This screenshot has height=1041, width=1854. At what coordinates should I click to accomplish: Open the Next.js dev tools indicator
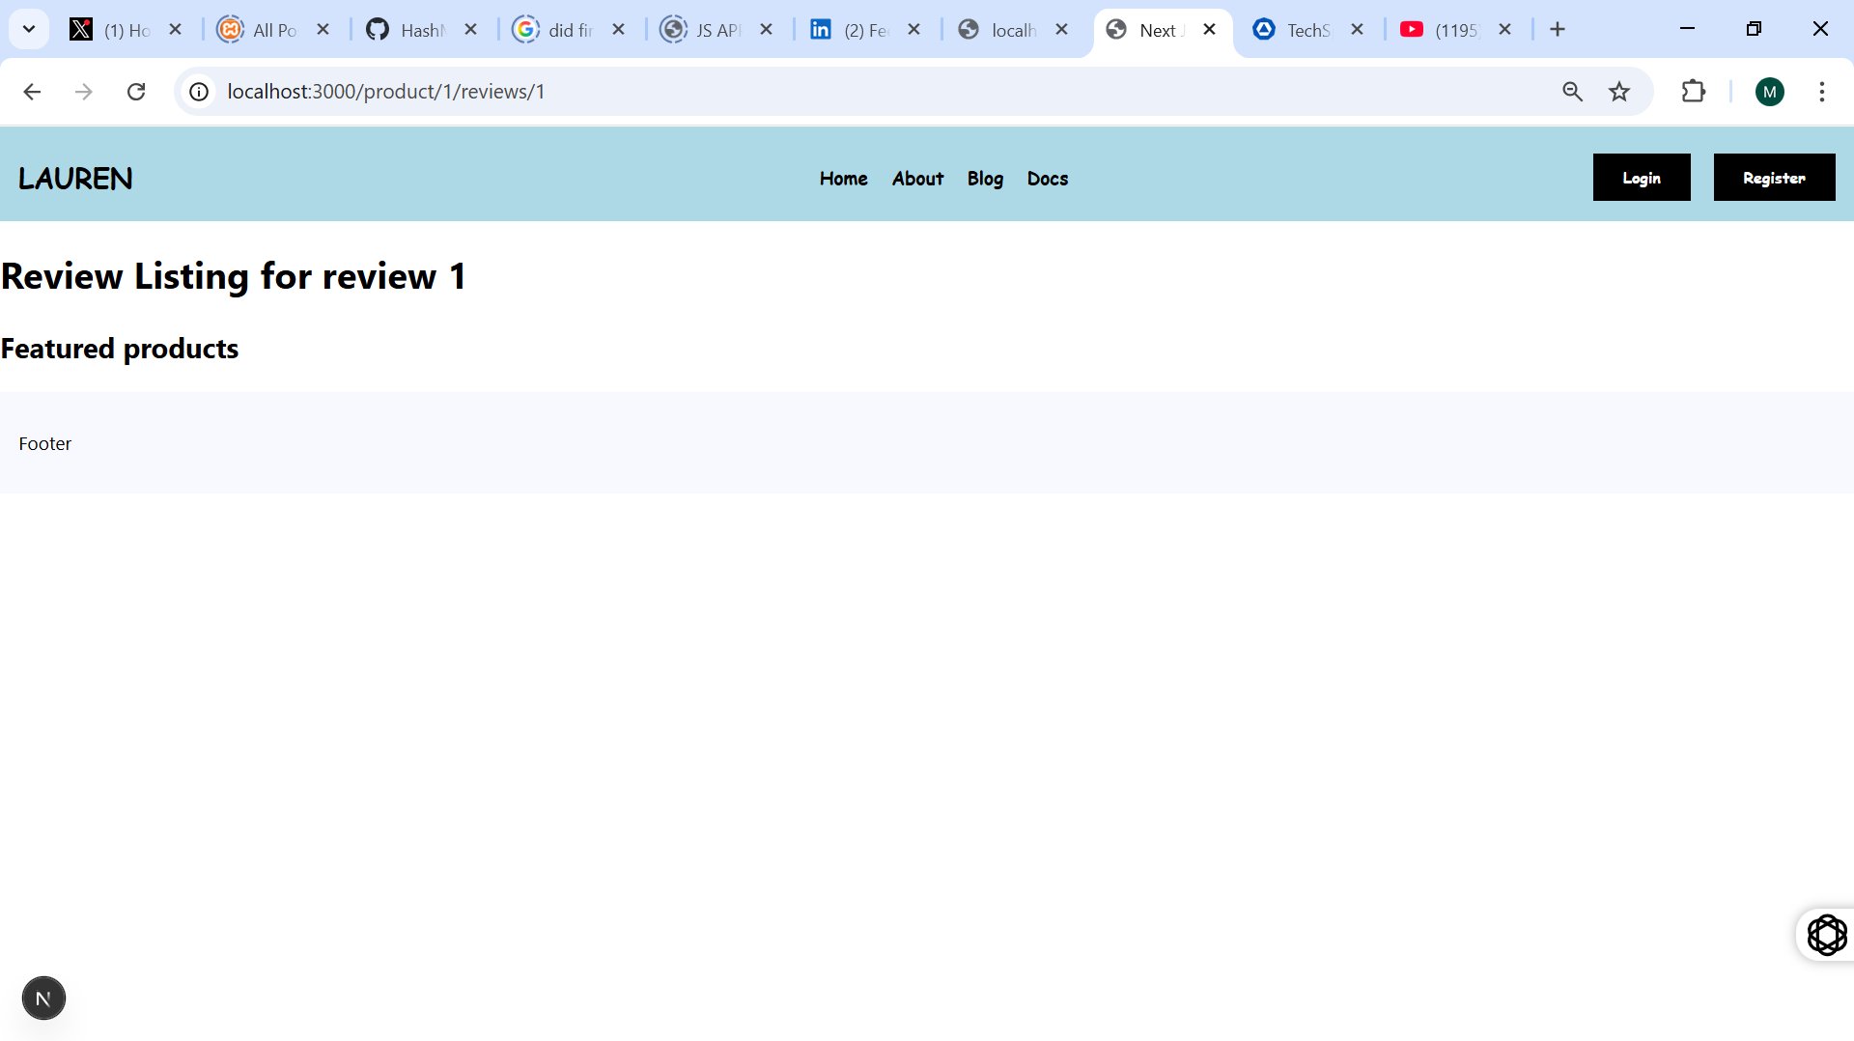[x=43, y=999]
